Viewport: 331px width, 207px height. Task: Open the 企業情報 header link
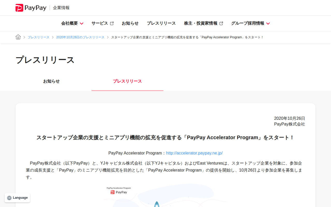point(61,8)
